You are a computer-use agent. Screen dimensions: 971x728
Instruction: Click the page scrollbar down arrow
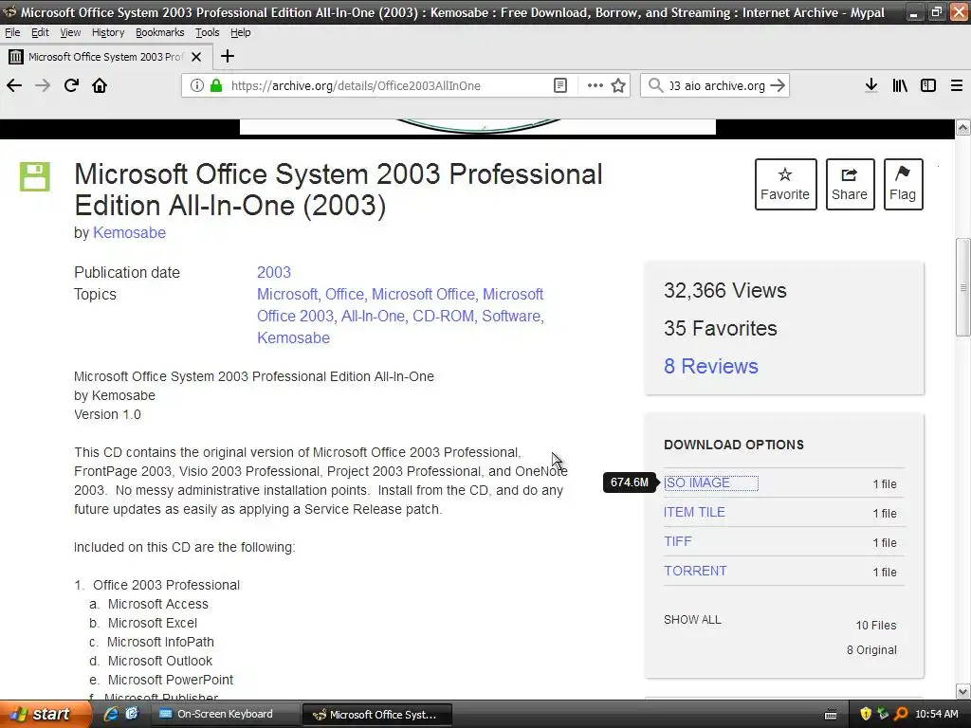click(963, 691)
